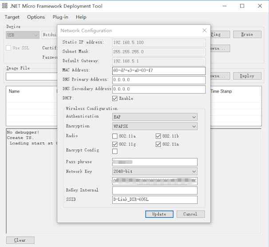
Task: Open the Target menu
Action: pos(12,17)
